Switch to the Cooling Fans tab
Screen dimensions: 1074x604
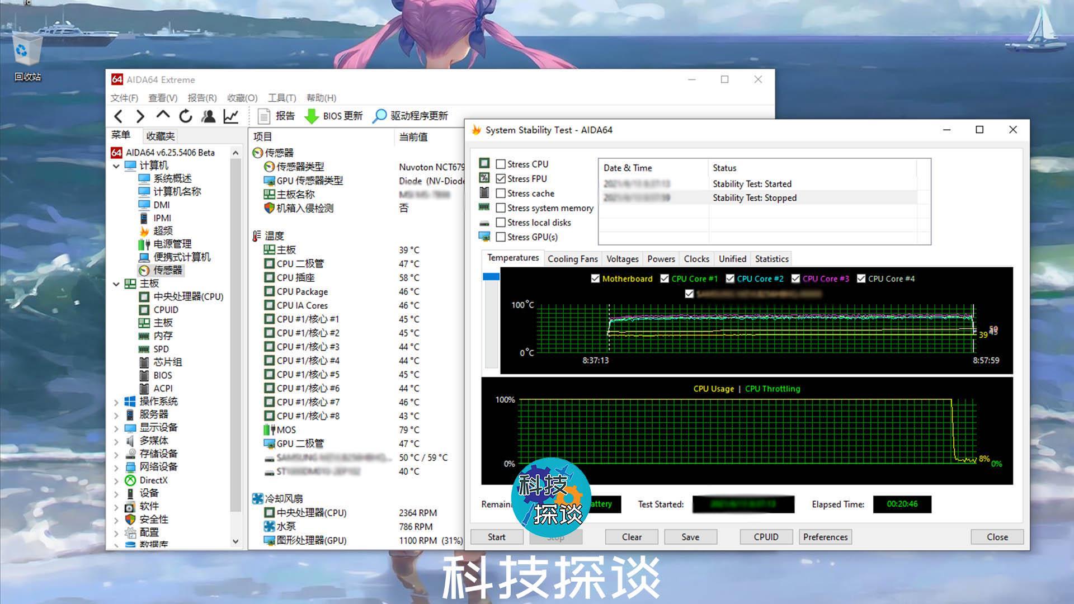pos(573,259)
